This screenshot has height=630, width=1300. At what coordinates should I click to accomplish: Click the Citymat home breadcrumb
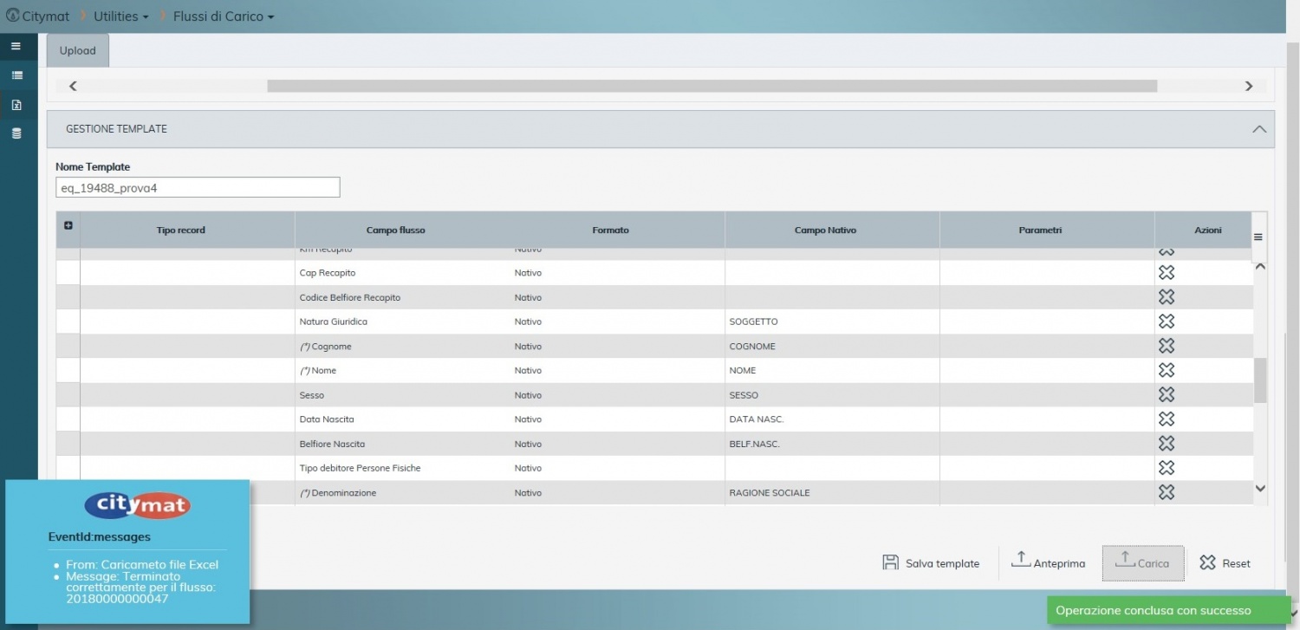click(x=37, y=16)
